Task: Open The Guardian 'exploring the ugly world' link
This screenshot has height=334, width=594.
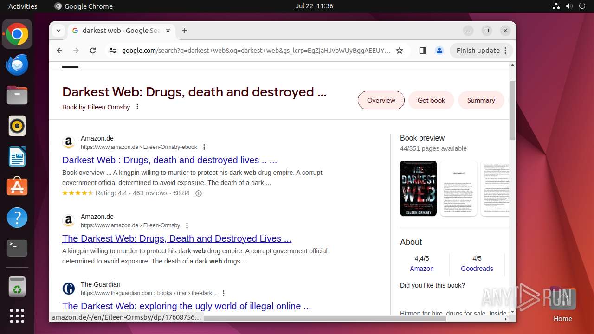Action: [187, 306]
